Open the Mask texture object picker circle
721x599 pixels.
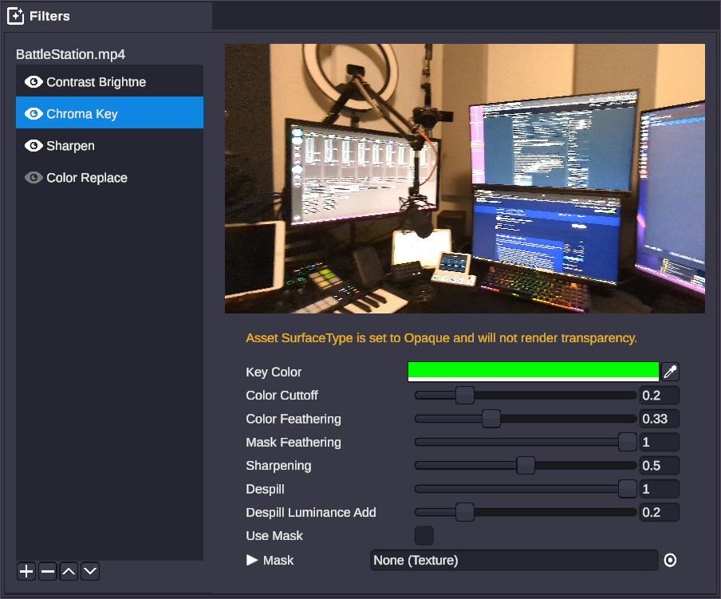670,561
